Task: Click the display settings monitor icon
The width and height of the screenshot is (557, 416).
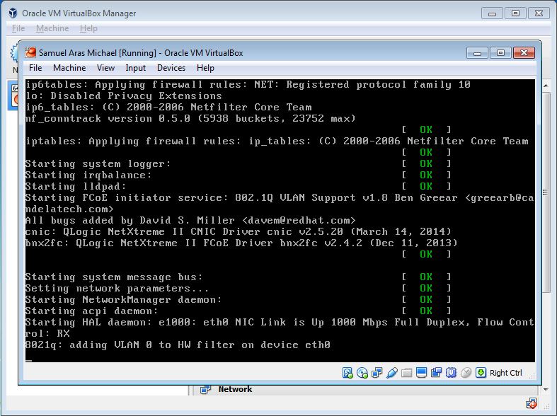Action: coord(421,373)
